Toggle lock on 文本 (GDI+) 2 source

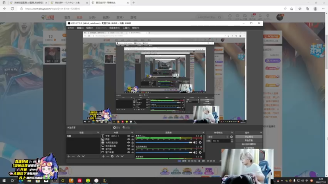pyautogui.click(x=132, y=136)
